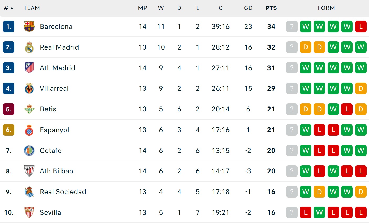The width and height of the screenshot is (369, 224).
Task: Click the Real Sociedad crest icon
Action: coord(29,192)
